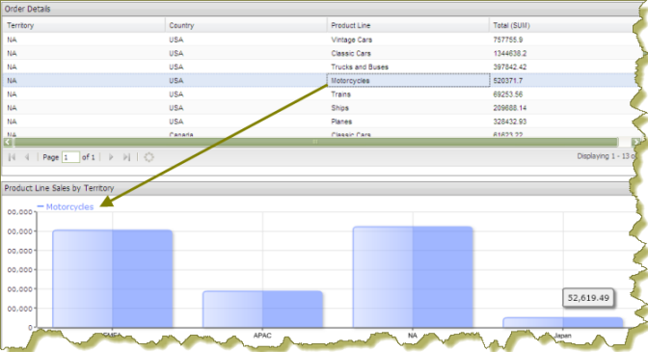
Task: Click the green horizontal scrollbar thumb
Action: (x=316, y=142)
